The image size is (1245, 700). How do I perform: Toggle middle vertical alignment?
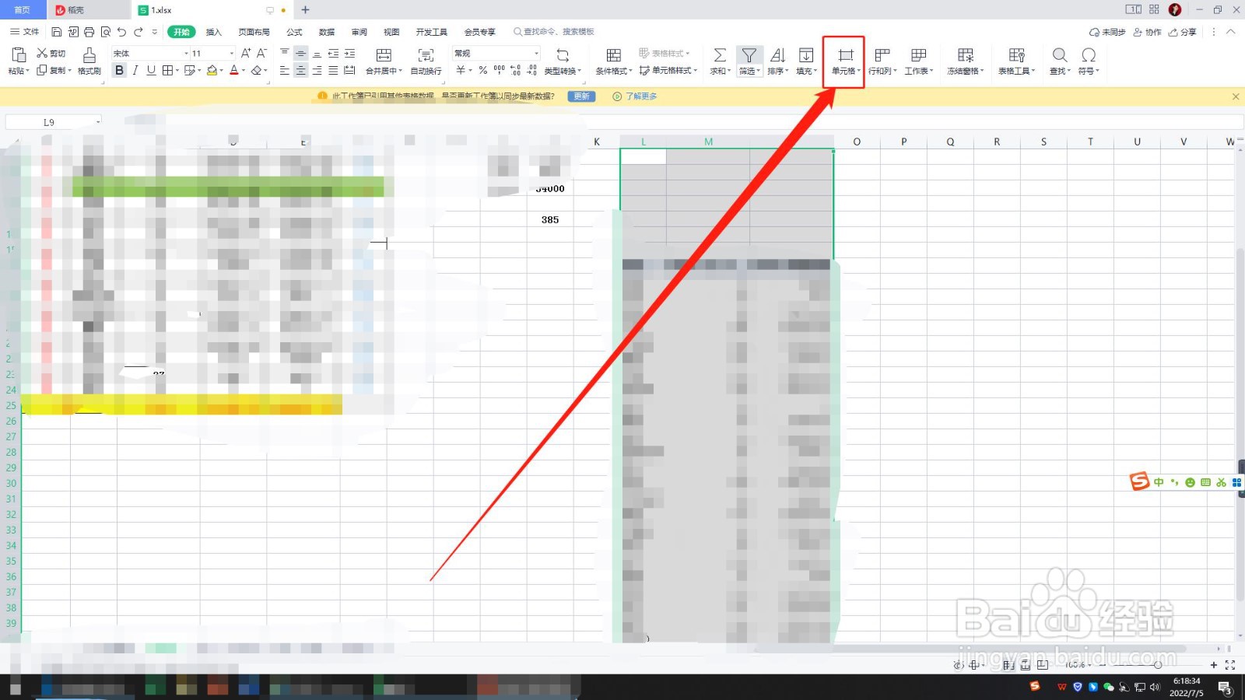coord(300,53)
